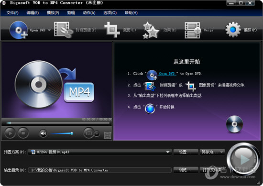
Task: Click the blue convert icon in step 4
Action: pos(150,109)
